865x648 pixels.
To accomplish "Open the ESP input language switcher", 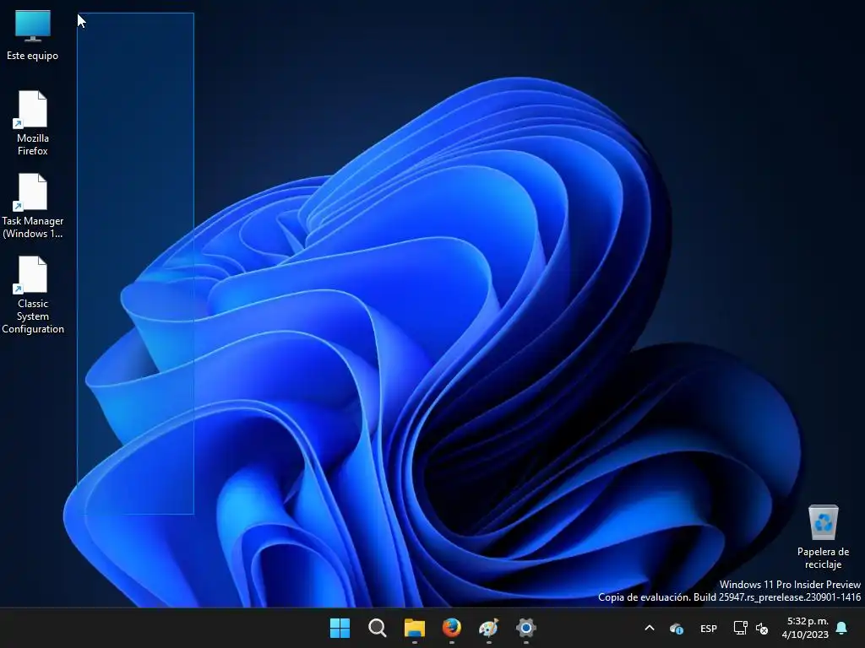I will tap(709, 628).
